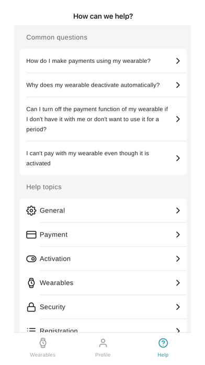
Task: Click the credit card icon beside Payment
Action: coord(31,234)
